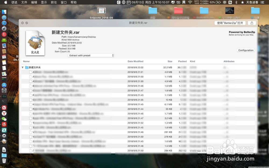Open Wi-Fi status menu
Screen dimensions: 269x168
[190, 2]
